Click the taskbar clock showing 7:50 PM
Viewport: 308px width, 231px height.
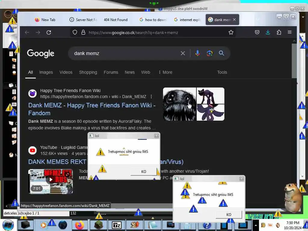coord(292,225)
